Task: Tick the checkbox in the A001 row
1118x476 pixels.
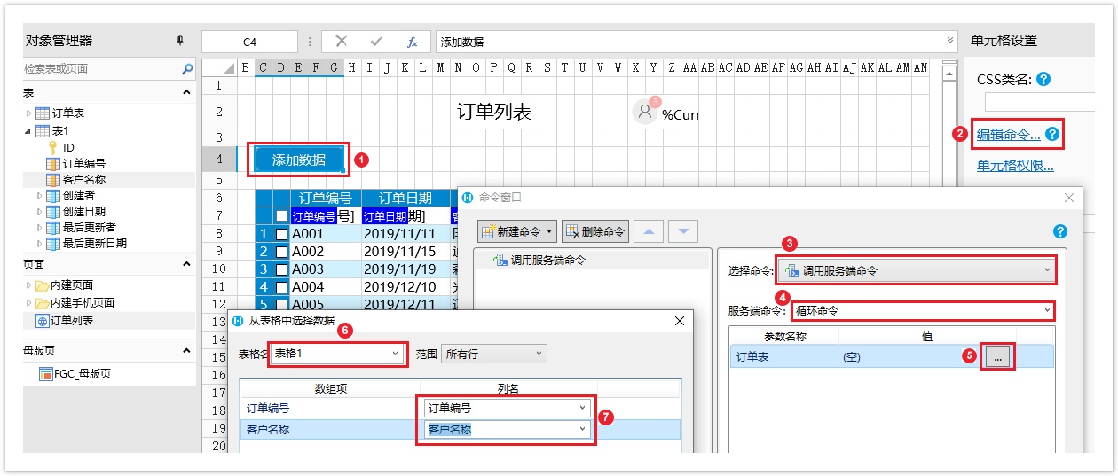Action: click(281, 234)
